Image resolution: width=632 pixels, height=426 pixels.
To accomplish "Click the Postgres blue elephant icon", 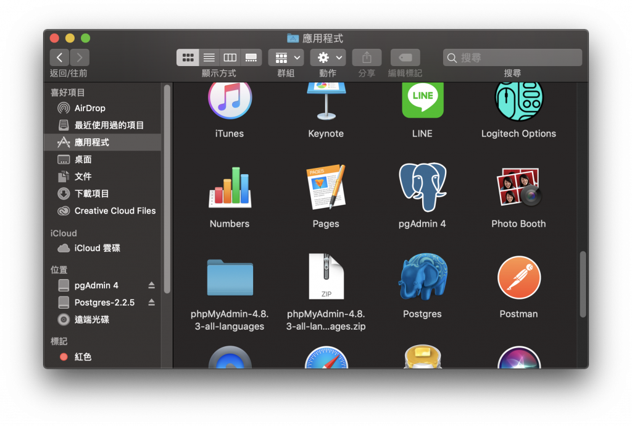I will click(422, 277).
